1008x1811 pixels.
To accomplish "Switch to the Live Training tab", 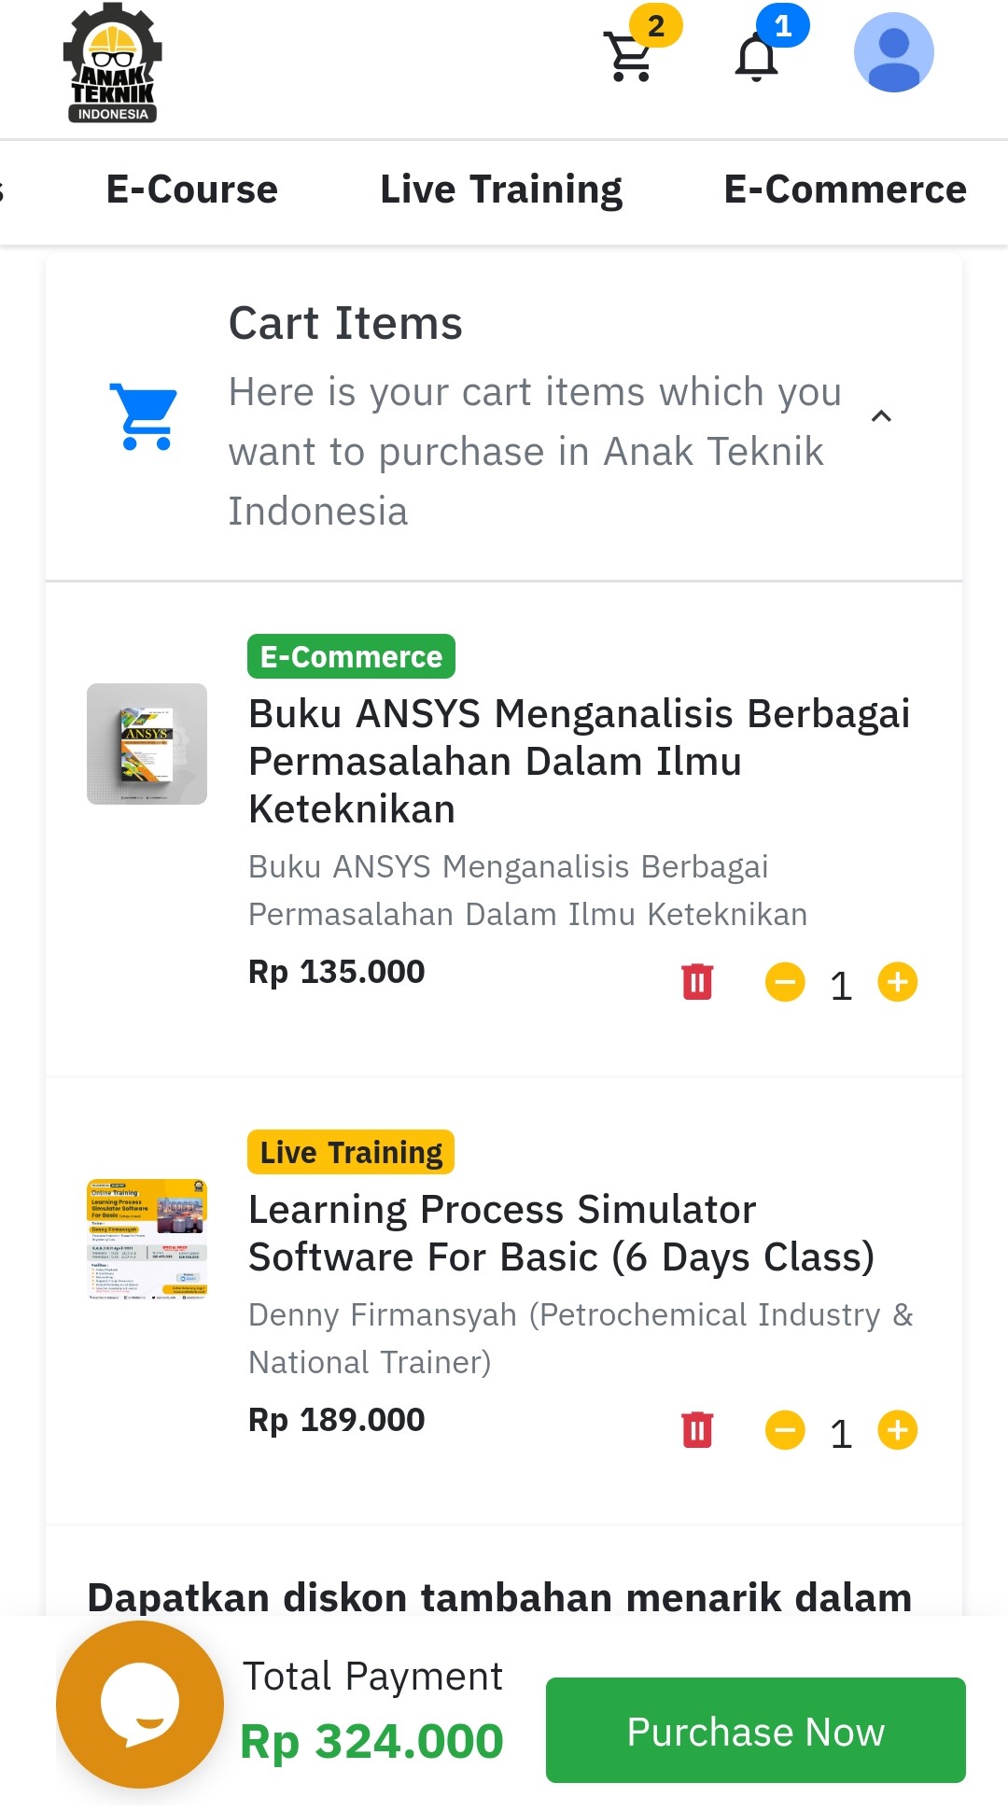I will tap(501, 190).
